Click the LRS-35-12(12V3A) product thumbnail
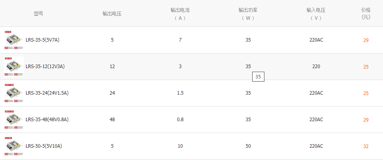Viewport: 383px width, 160px height. [x=14, y=67]
